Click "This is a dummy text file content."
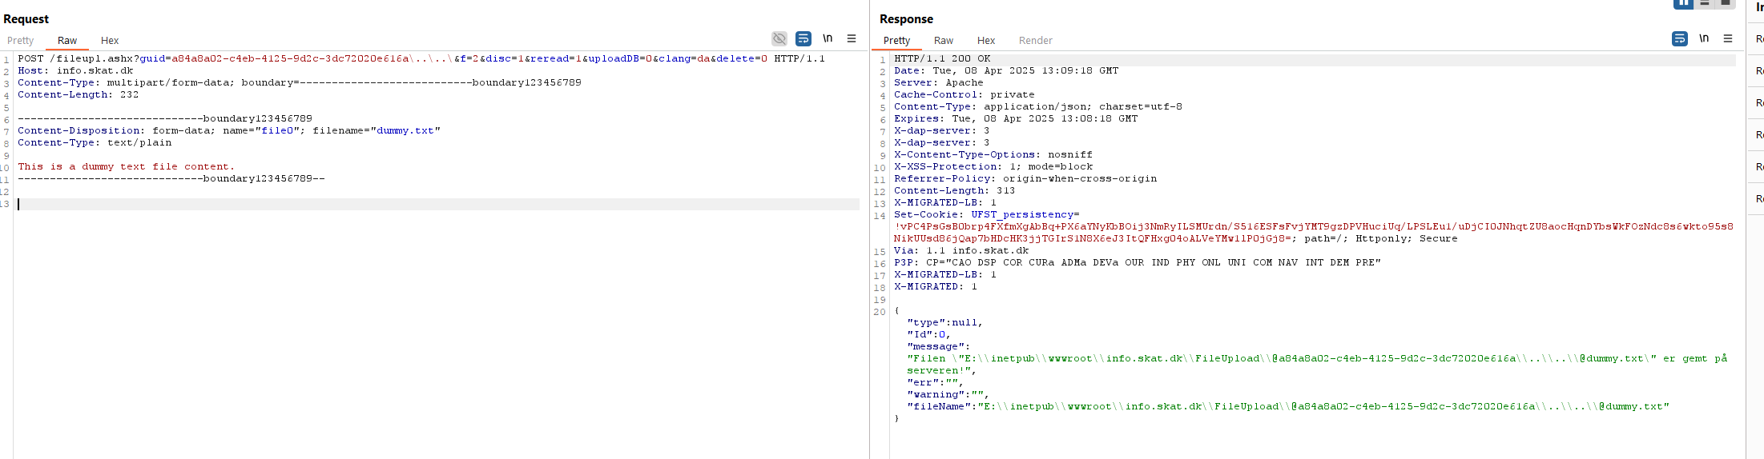This screenshot has height=459, width=1764. (127, 166)
